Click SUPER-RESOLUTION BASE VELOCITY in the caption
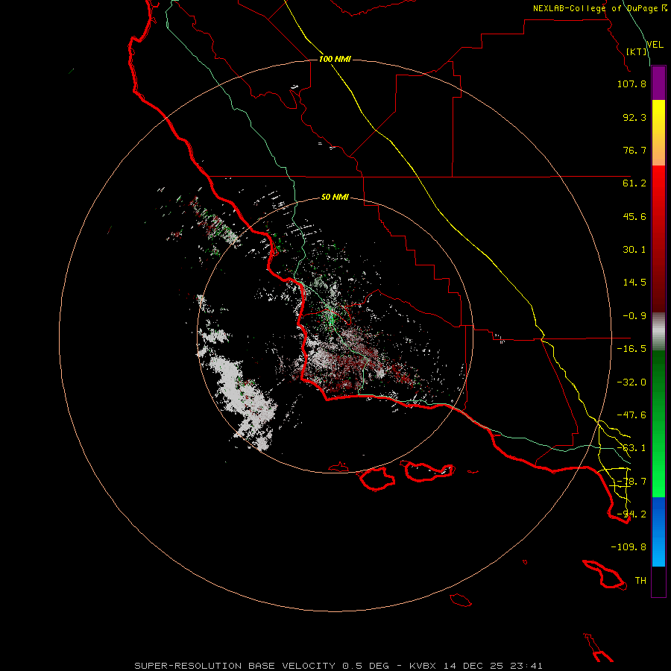Screen dimensions: 671x671 [235, 666]
